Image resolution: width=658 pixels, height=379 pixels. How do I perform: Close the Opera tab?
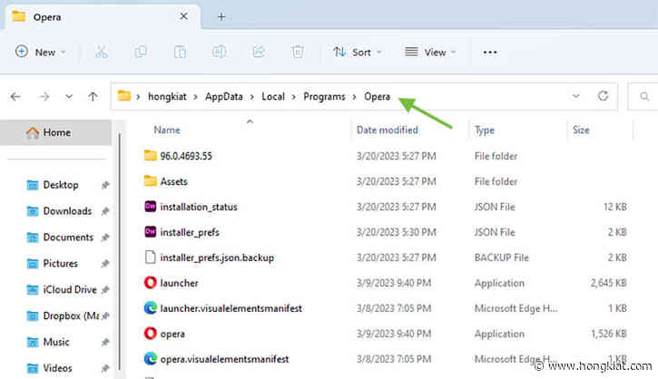[x=183, y=16]
